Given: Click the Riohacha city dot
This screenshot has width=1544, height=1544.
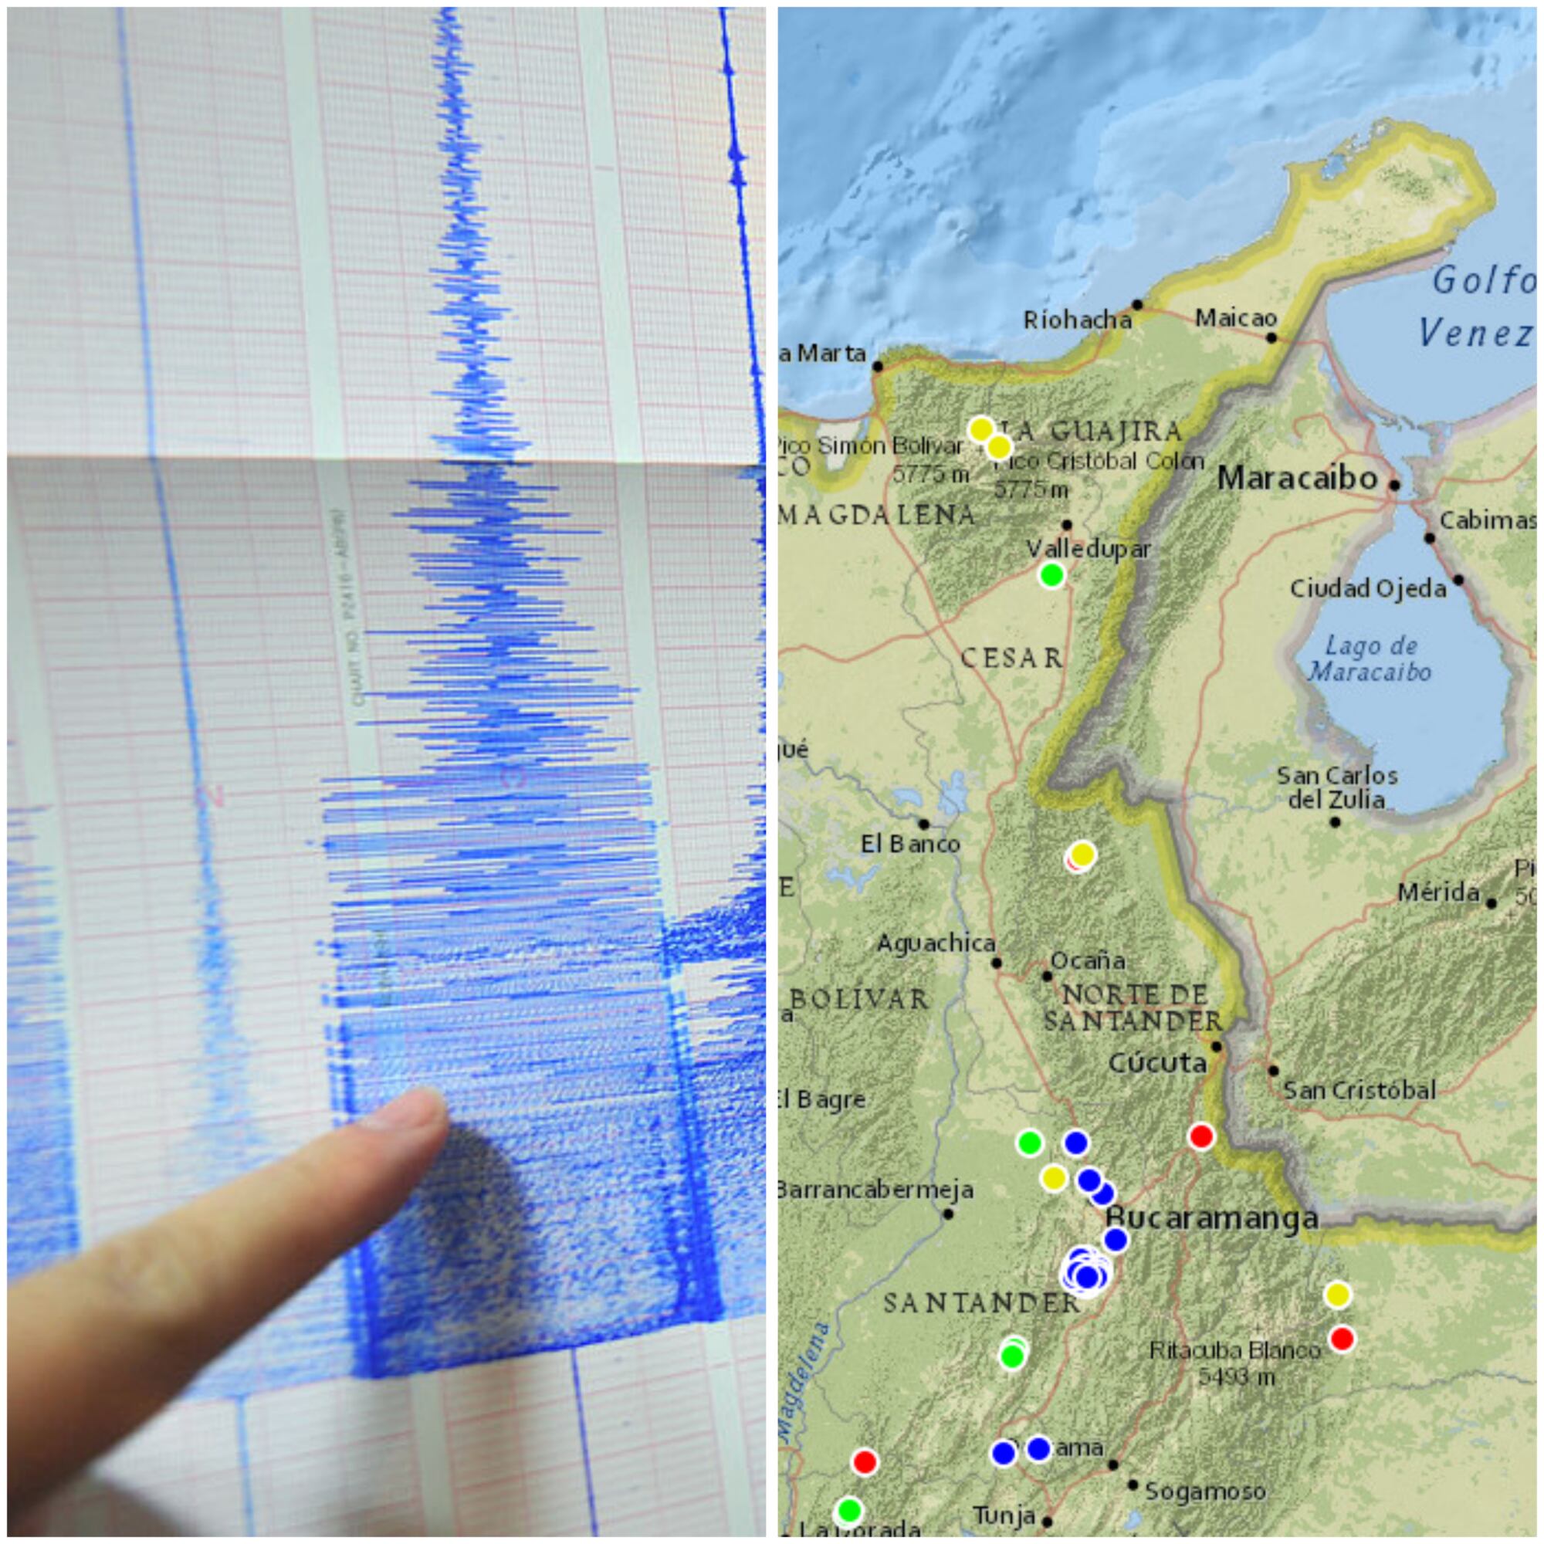Looking at the screenshot, I should coord(1136,304).
